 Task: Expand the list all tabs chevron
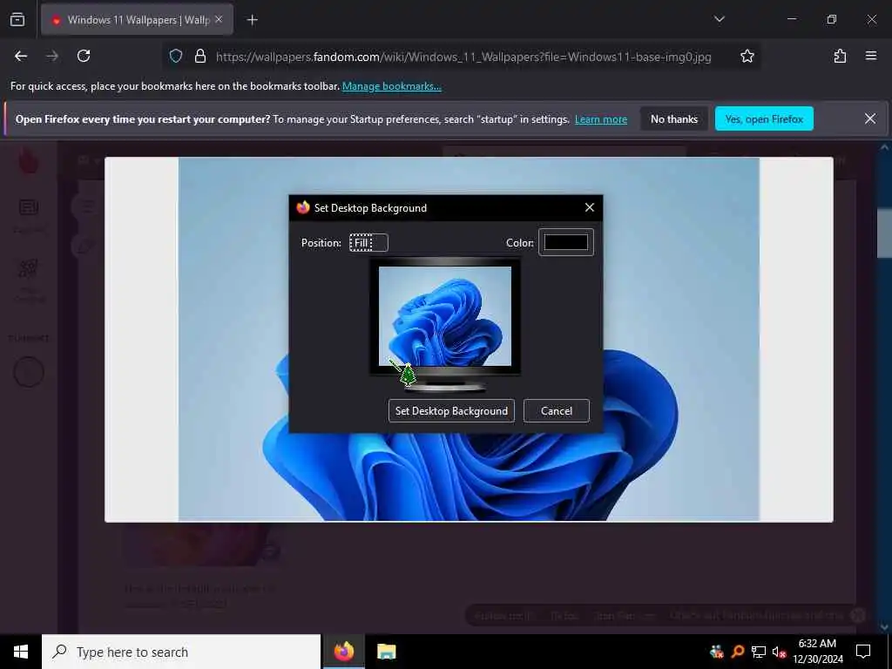pyautogui.click(x=719, y=19)
